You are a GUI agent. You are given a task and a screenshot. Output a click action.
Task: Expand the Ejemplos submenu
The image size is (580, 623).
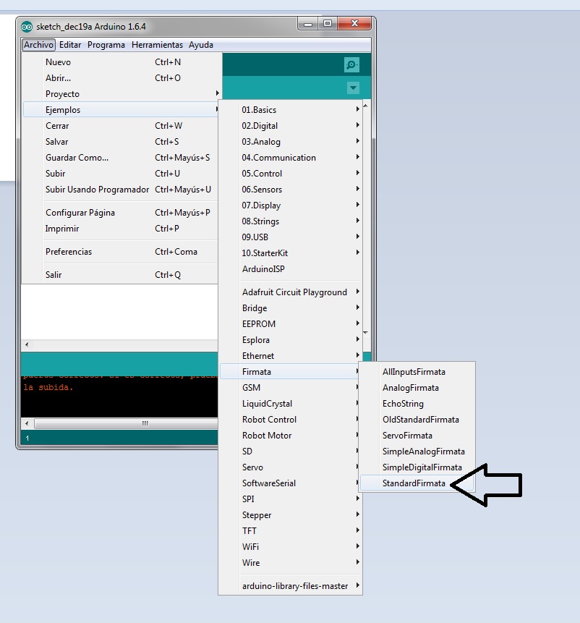pyautogui.click(x=121, y=110)
